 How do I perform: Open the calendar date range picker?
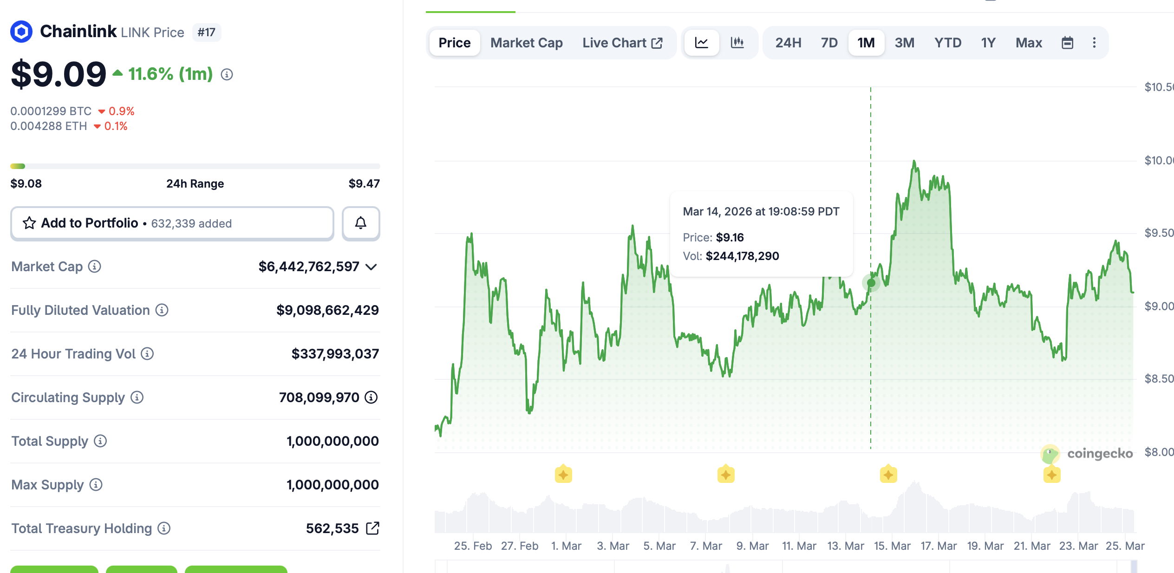[x=1067, y=42]
